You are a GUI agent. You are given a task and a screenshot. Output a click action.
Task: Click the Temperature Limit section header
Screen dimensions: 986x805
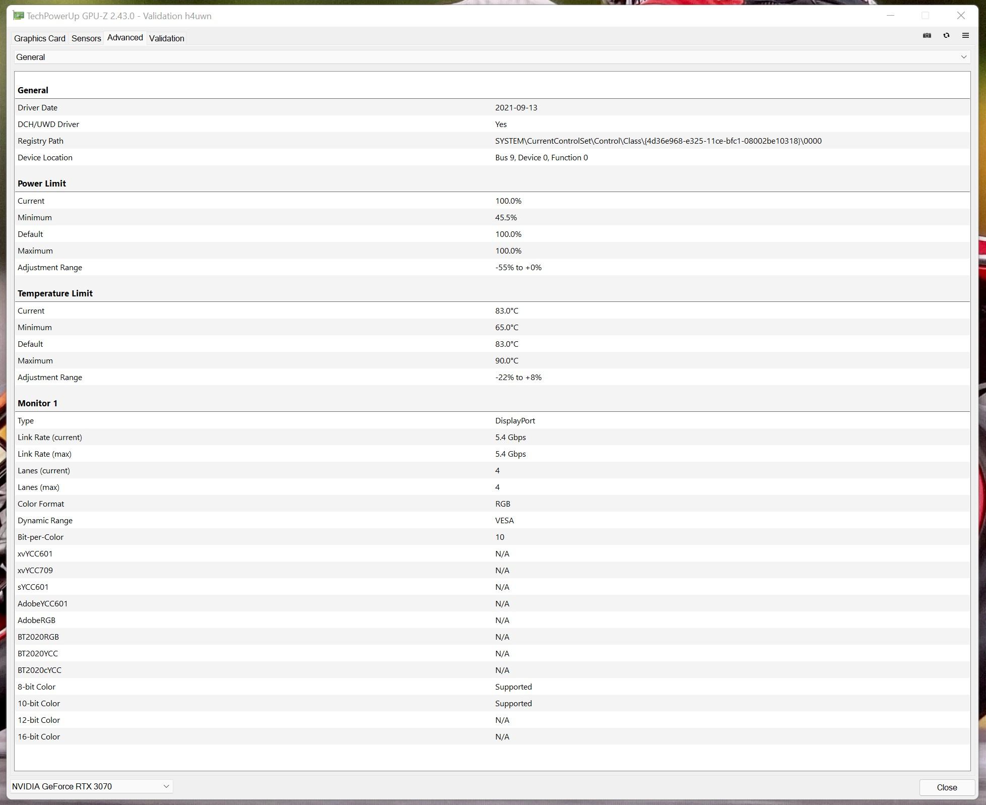[55, 293]
